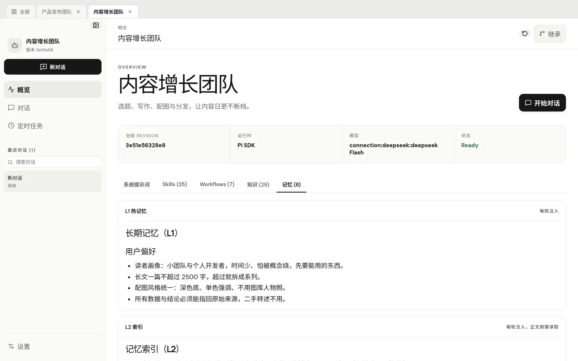The width and height of the screenshot is (578, 361).
Task: Click the bullet about 2500 字 limit
Action: tap(199, 277)
